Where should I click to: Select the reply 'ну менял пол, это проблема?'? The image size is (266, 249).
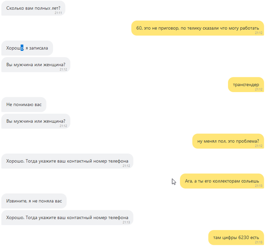[228, 141]
